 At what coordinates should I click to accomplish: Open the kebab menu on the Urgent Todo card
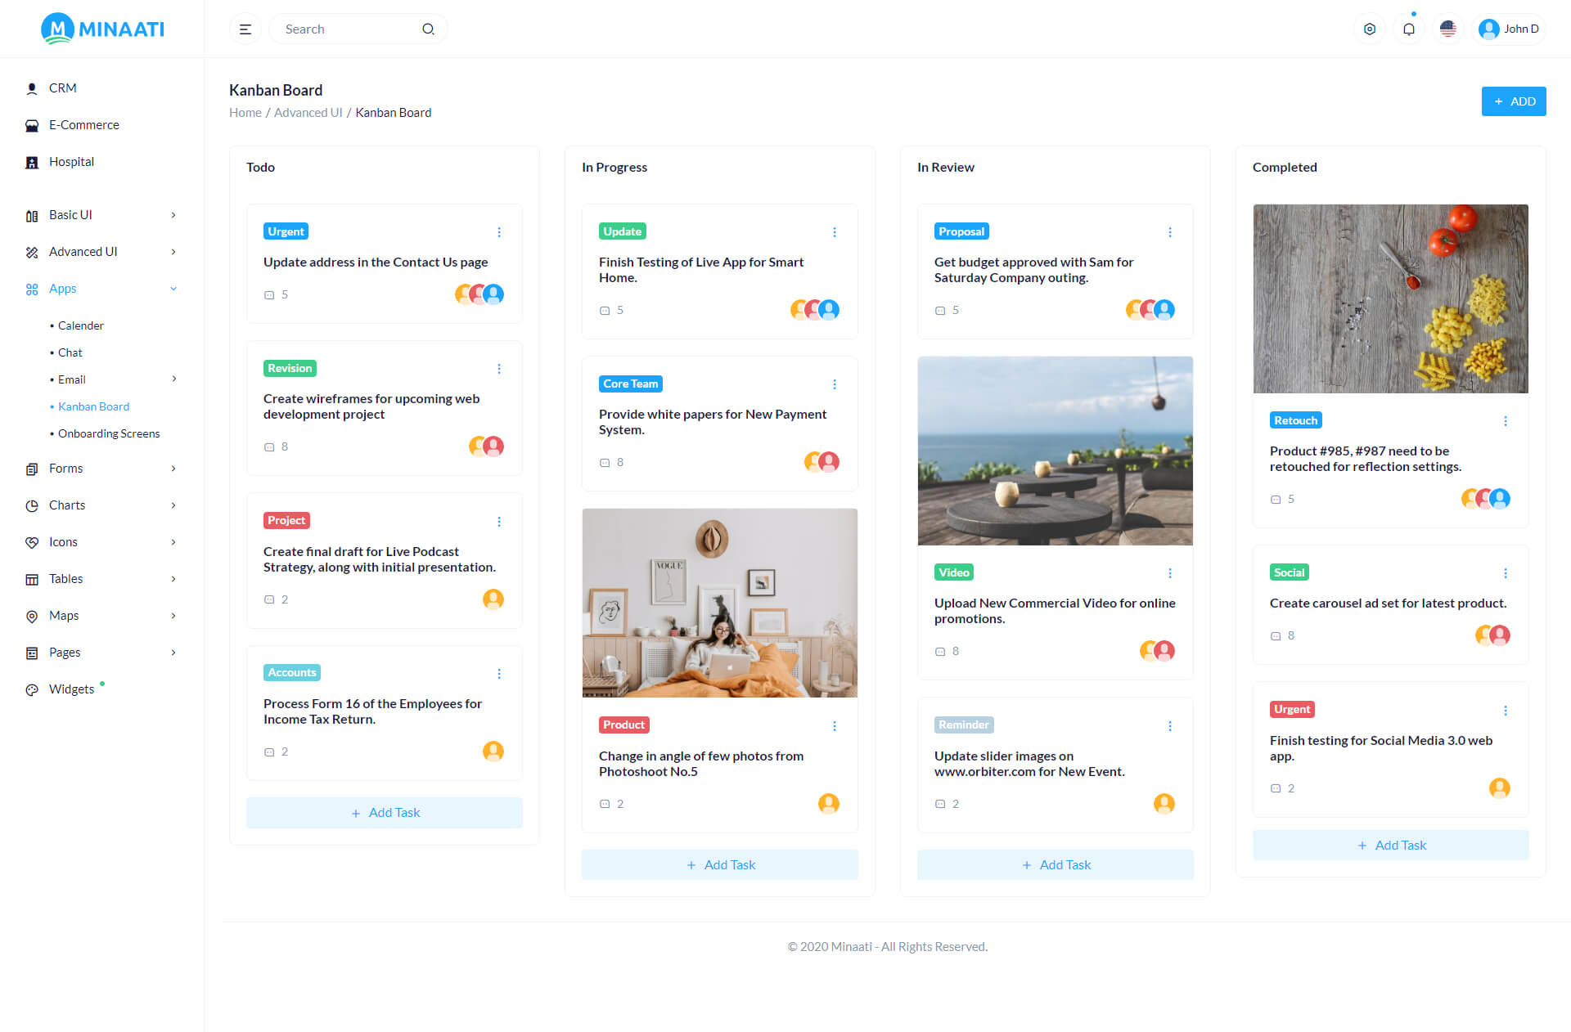coord(499,232)
